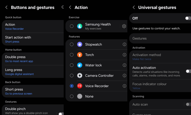
Task: Tap the Exercise section header
Action: [74, 17]
